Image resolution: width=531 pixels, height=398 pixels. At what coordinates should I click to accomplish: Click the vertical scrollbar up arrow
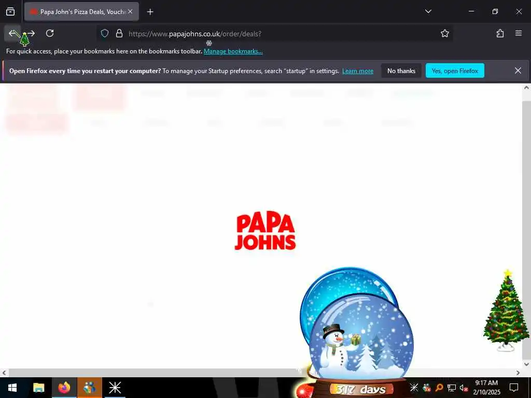[526, 88]
